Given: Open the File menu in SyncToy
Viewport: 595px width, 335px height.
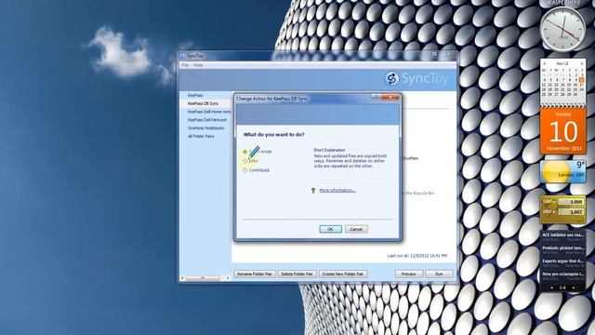Looking at the screenshot, I should pyautogui.click(x=185, y=65).
